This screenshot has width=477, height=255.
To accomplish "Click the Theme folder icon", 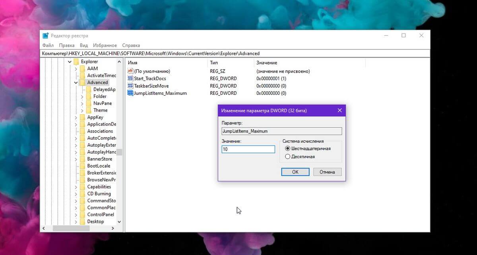I will pos(89,110).
